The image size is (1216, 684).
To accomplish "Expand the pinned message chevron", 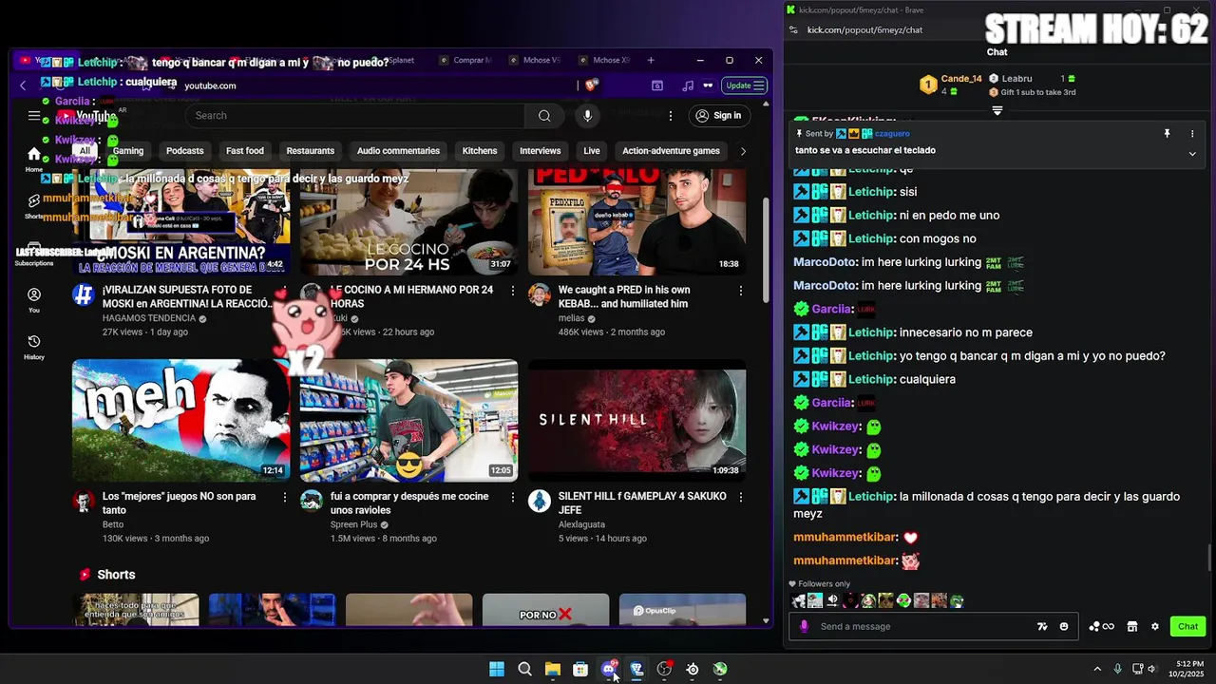I will pyautogui.click(x=1192, y=153).
